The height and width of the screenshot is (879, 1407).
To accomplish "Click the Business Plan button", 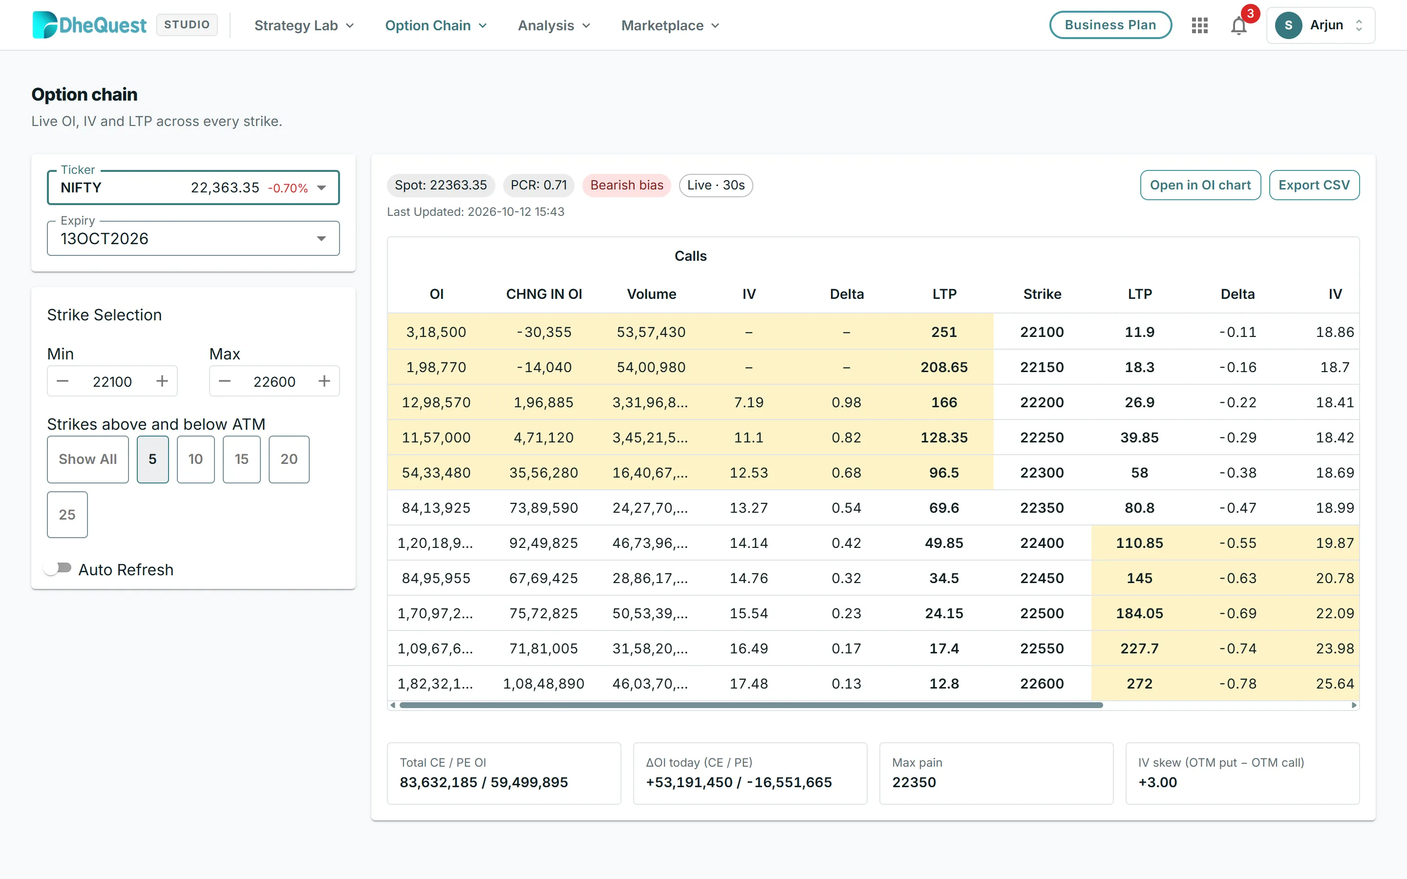I will [x=1110, y=25].
